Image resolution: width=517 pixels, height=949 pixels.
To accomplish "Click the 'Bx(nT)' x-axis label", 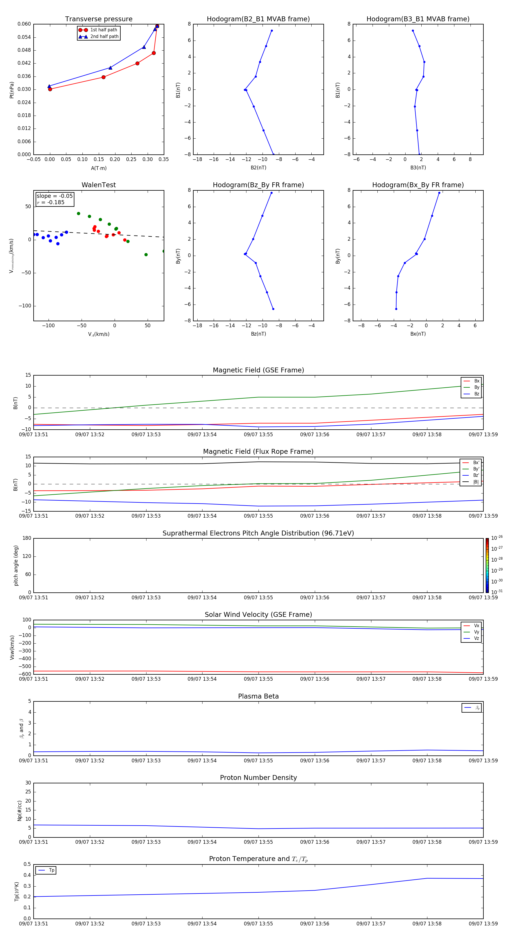I will (x=418, y=334).
